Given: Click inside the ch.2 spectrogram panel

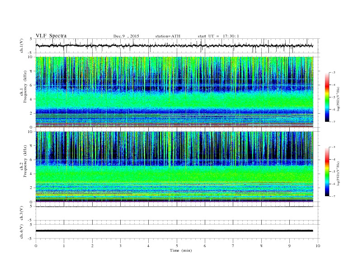Looking at the screenshot, I should point(174,167).
